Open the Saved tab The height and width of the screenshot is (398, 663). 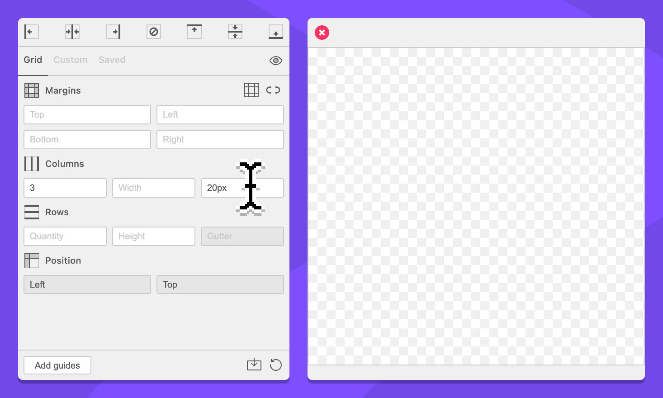(x=112, y=60)
